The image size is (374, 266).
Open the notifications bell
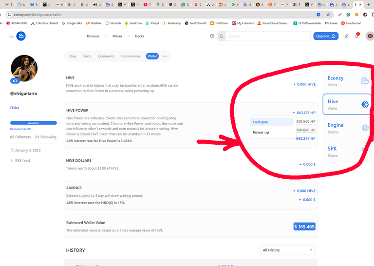point(357,36)
